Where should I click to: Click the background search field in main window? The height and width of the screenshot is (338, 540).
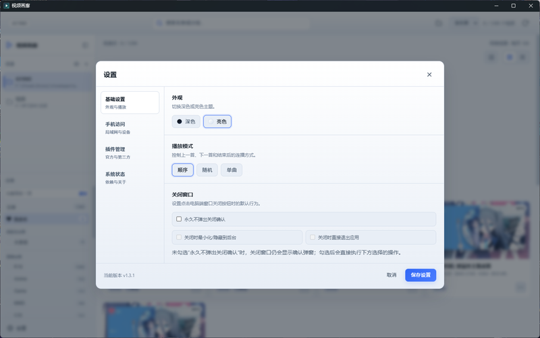[232, 23]
